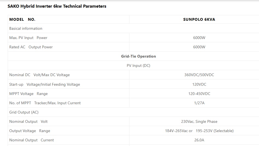Click the Start-up Voltage/Initial Feeding Voltage label
This screenshot has width=259, height=146.
point(45,84)
